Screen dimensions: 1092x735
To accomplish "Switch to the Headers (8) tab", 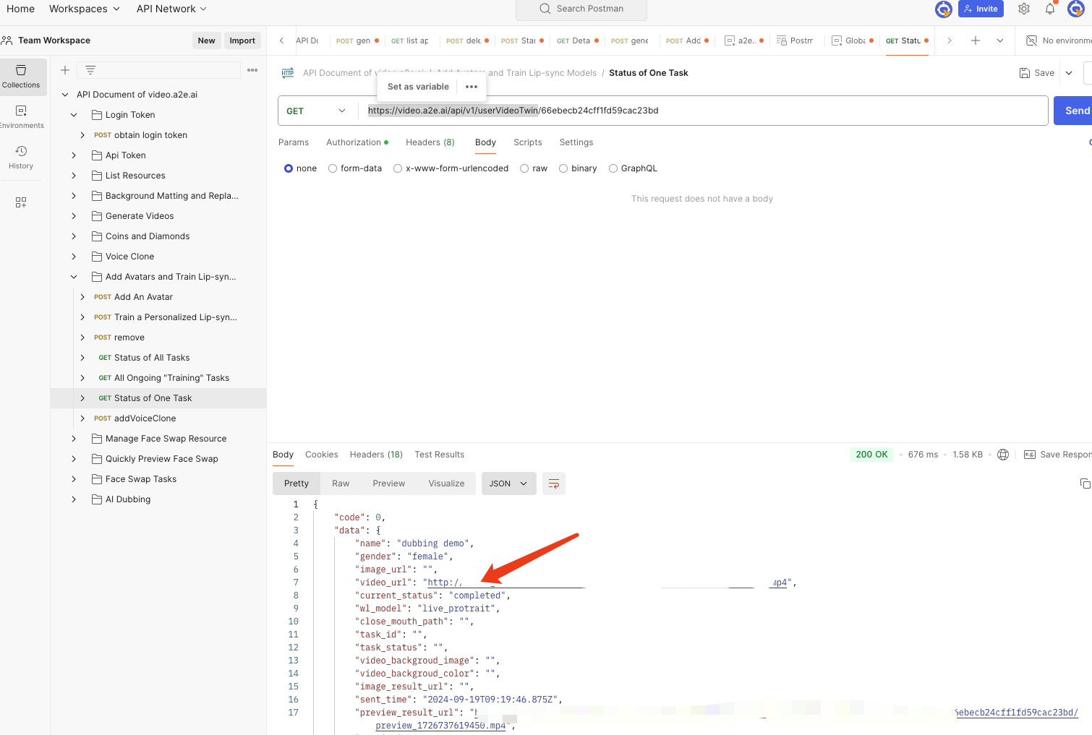I will 430,142.
